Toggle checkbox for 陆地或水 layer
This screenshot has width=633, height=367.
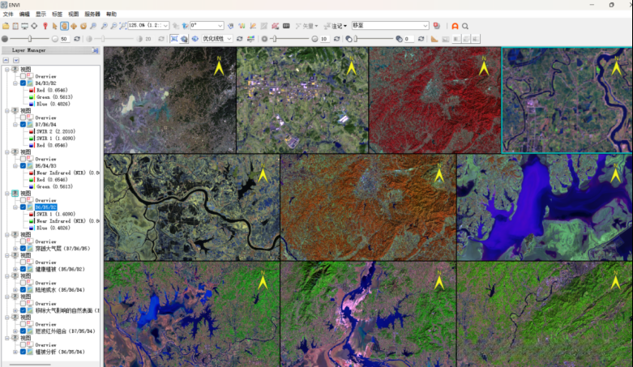coord(24,289)
